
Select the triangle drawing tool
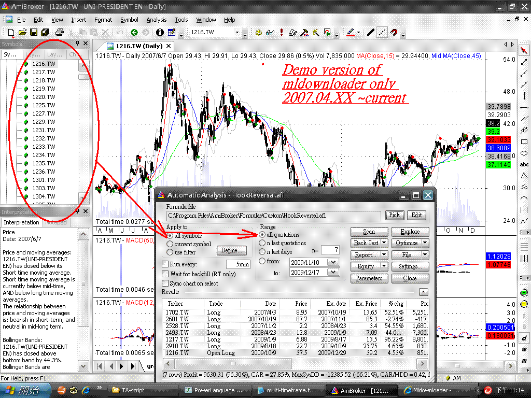[x=524, y=176]
